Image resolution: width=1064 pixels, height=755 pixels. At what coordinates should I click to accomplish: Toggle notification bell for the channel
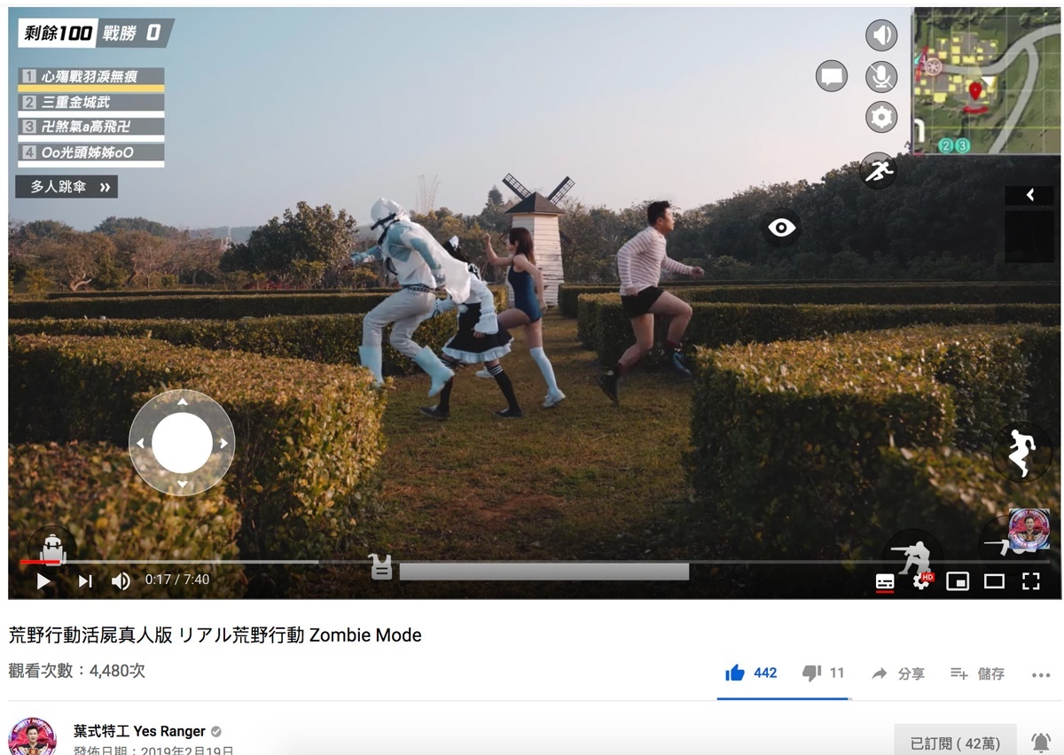[x=1041, y=743]
